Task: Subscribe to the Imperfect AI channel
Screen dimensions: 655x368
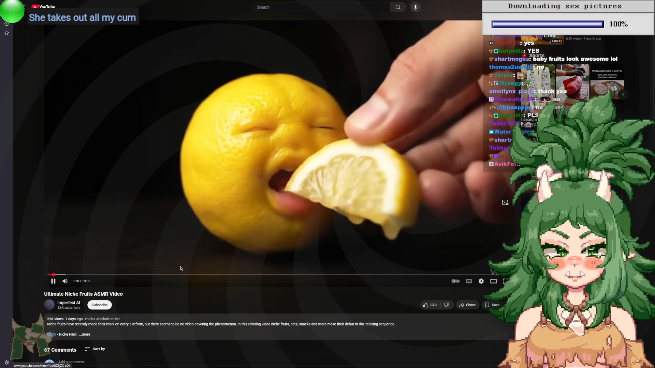Action: [x=99, y=305]
